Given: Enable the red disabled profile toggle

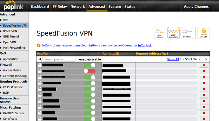Looking at the screenshot, I should (90, 71).
